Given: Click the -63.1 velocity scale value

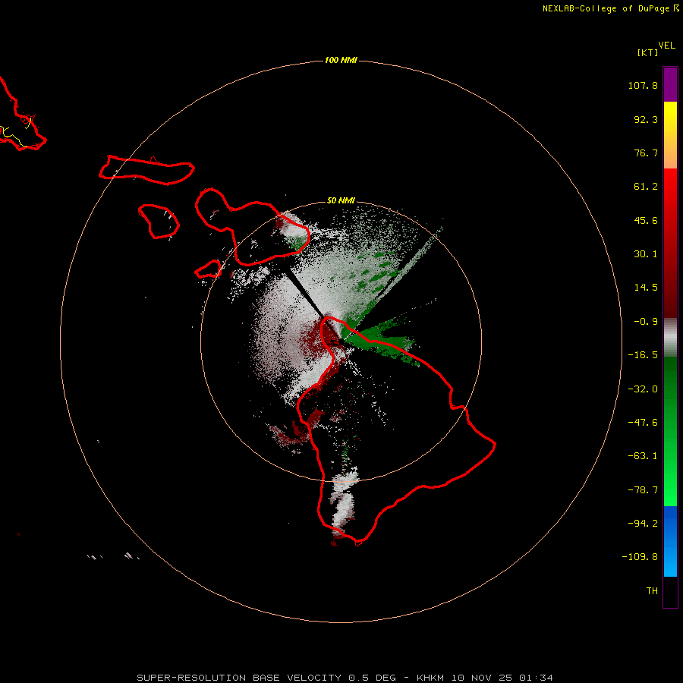Looking at the screenshot, I should (643, 456).
